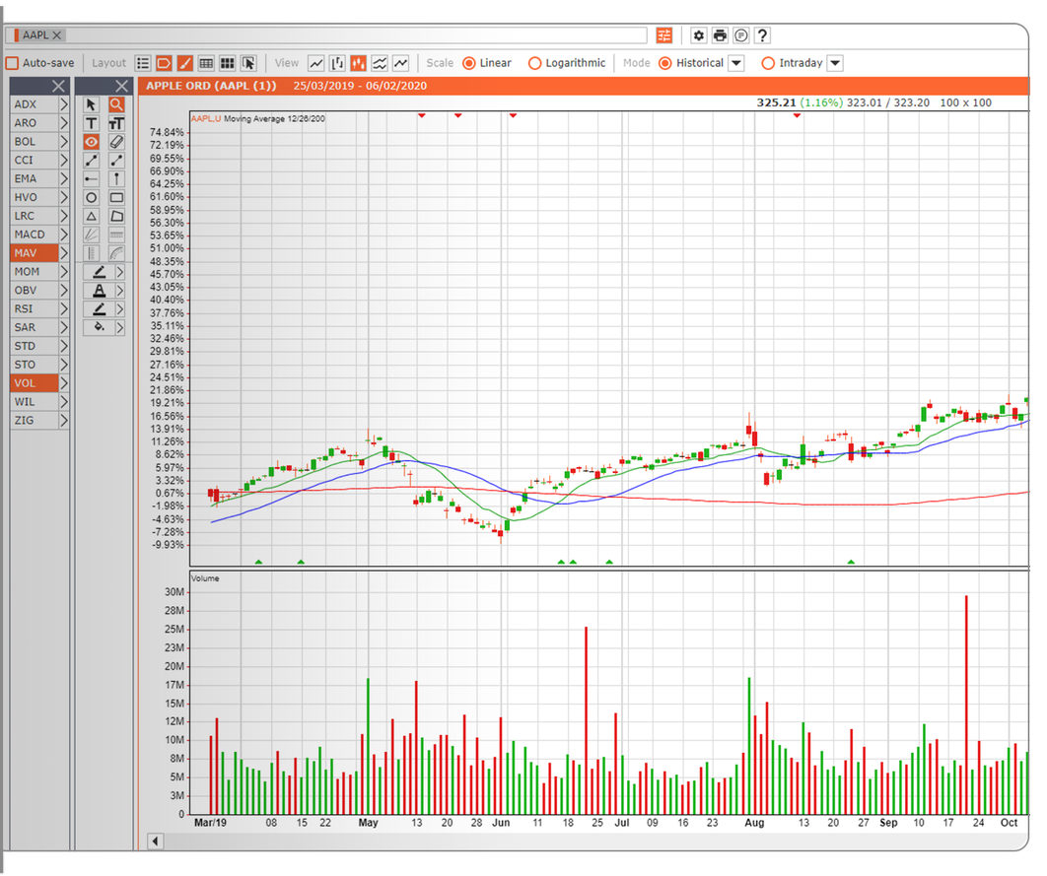
Task: Click the chart scroll left arrow
Action: tap(155, 842)
